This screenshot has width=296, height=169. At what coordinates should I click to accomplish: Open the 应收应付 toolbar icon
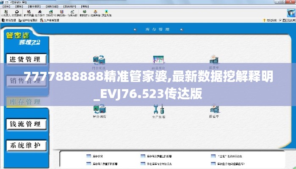coord(50,13)
